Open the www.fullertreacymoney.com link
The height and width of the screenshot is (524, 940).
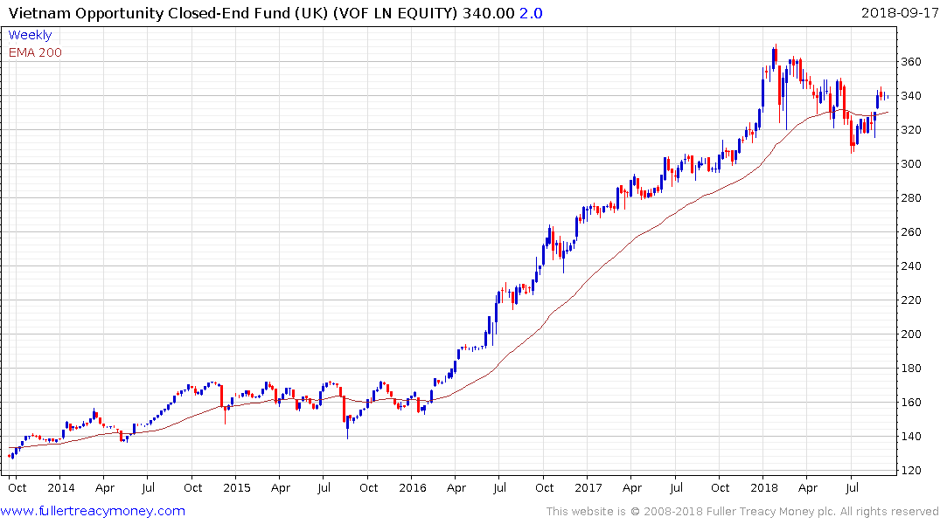tap(93, 511)
